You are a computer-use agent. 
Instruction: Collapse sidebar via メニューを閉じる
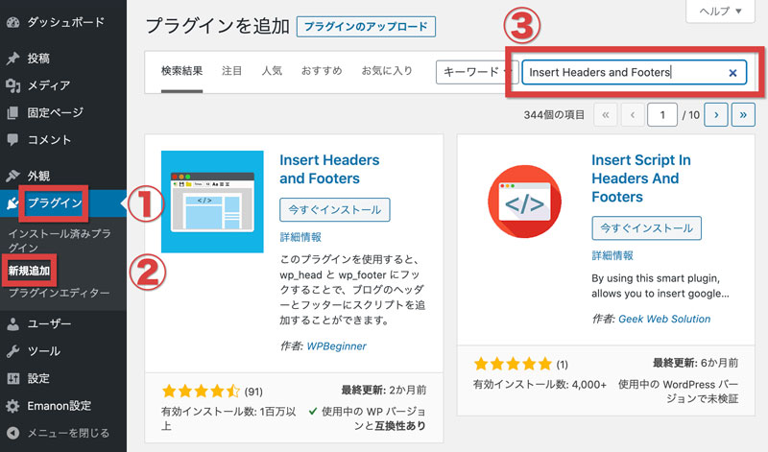[x=68, y=433]
